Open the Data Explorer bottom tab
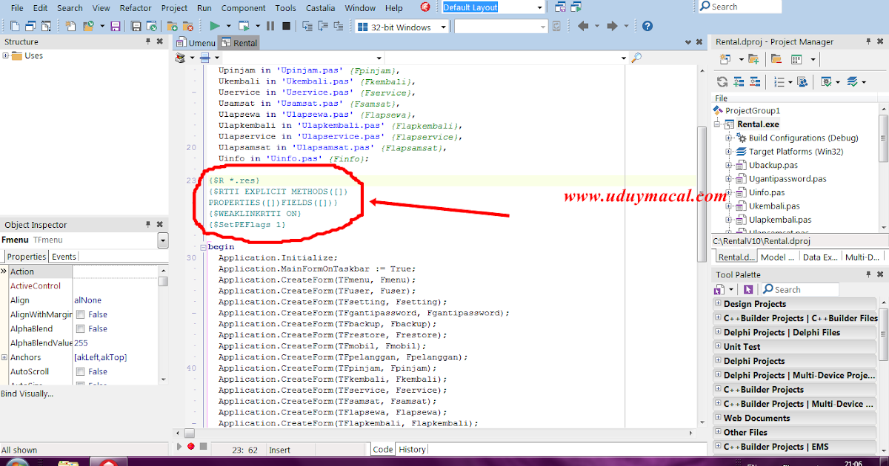889x466 pixels. tap(820, 257)
